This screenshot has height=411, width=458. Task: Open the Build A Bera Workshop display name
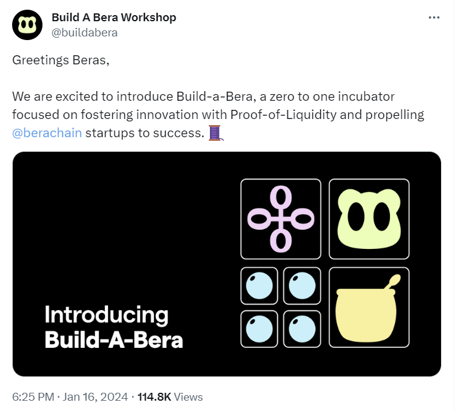114,18
